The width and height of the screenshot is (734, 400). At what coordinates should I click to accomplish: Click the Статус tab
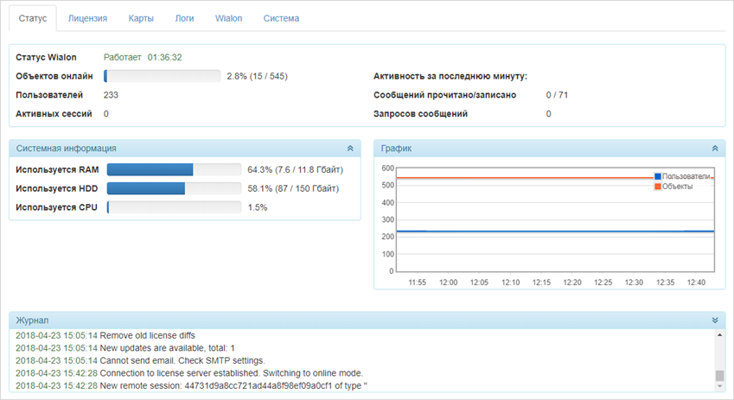[33, 18]
